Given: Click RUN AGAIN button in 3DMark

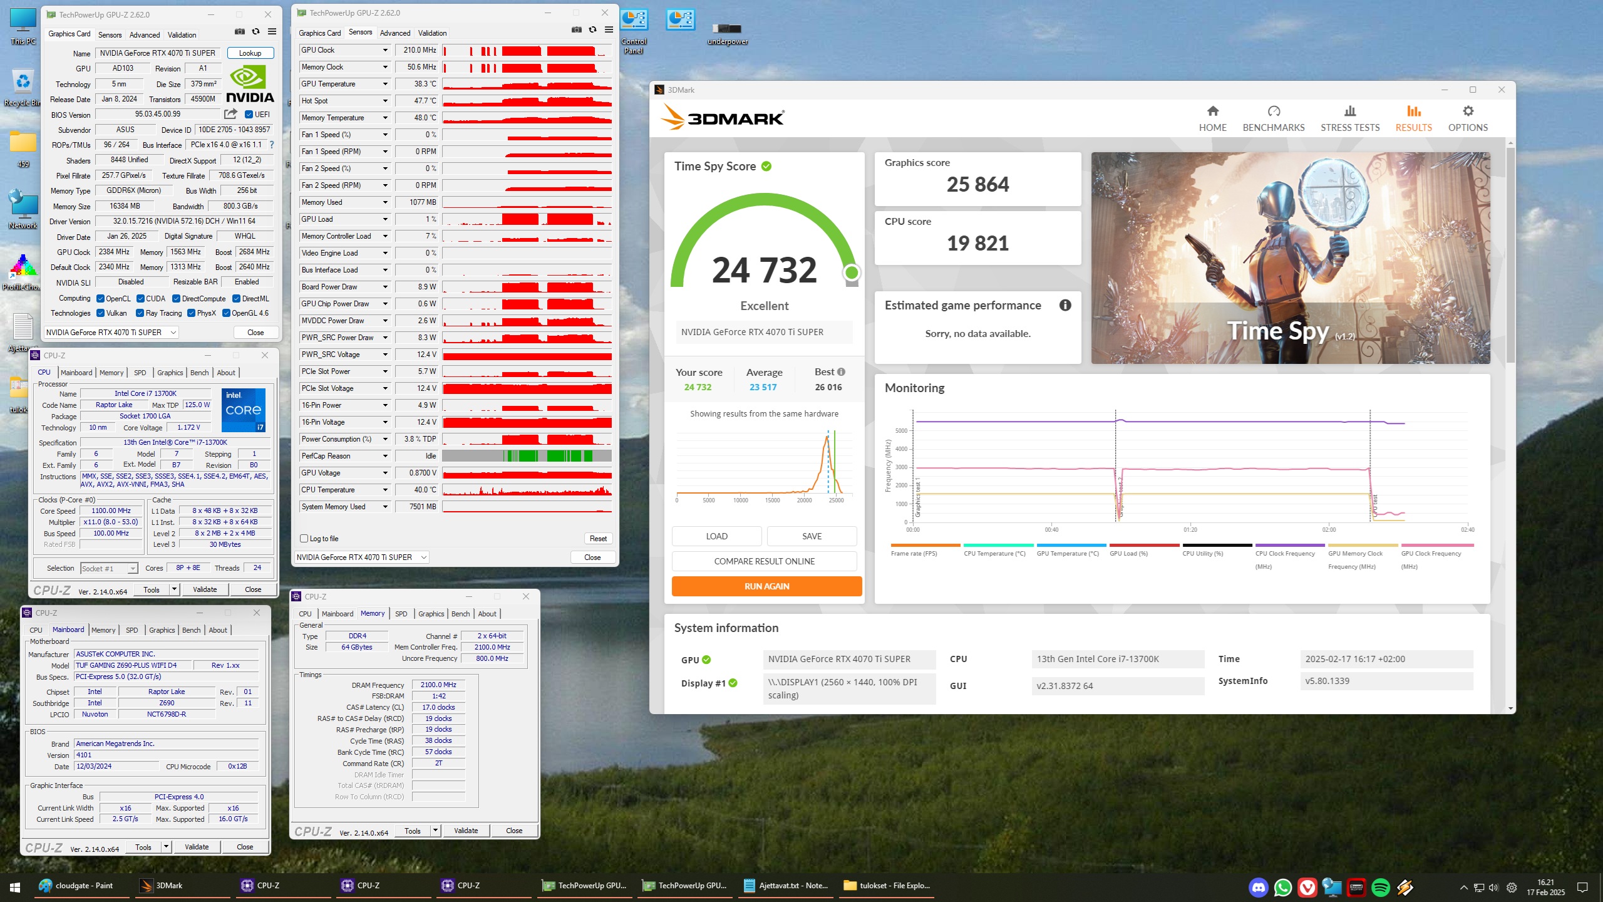Looking at the screenshot, I should pyautogui.click(x=766, y=586).
